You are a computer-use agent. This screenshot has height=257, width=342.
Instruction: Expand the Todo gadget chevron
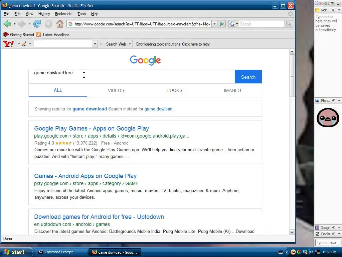click(333, 234)
